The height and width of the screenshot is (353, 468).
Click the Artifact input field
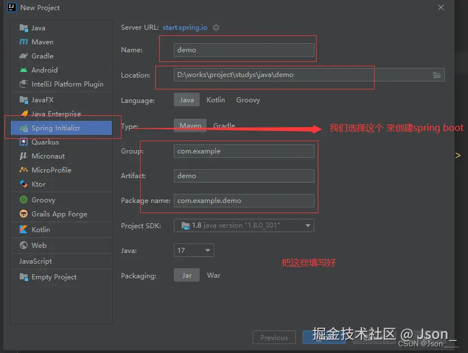(244, 176)
